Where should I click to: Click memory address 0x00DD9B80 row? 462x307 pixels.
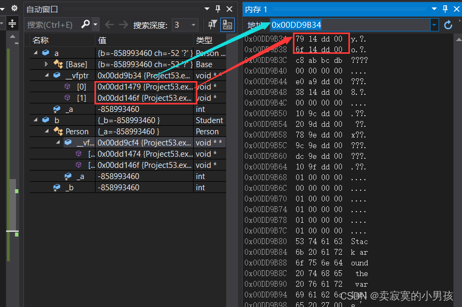(x=266, y=241)
